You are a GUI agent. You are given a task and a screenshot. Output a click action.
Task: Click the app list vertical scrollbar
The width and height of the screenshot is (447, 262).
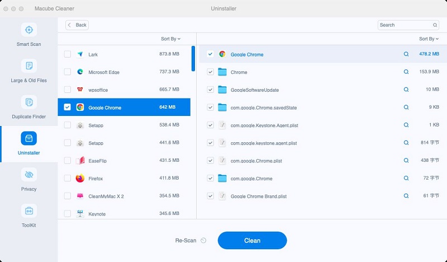tap(193, 59)
